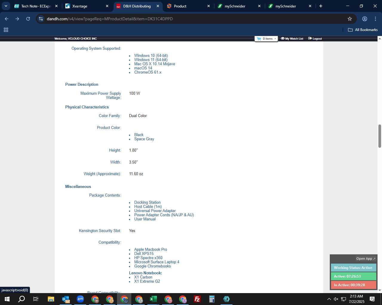Click the muted volume tray icon
382x305 pixels.
pos(336,299)
